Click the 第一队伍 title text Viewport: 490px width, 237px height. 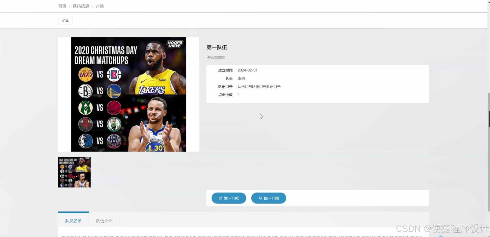tap(216, 47)
